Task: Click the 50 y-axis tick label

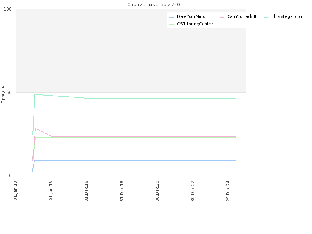Action: pyautogui.click(x=9, y=92)
